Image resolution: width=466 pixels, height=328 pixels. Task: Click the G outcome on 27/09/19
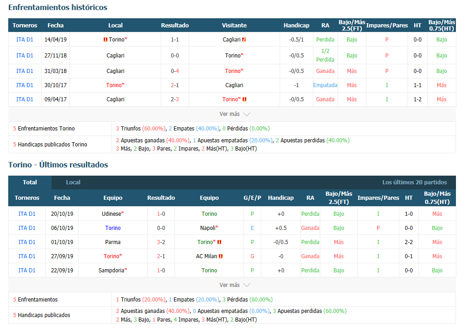tap(252, 256)
